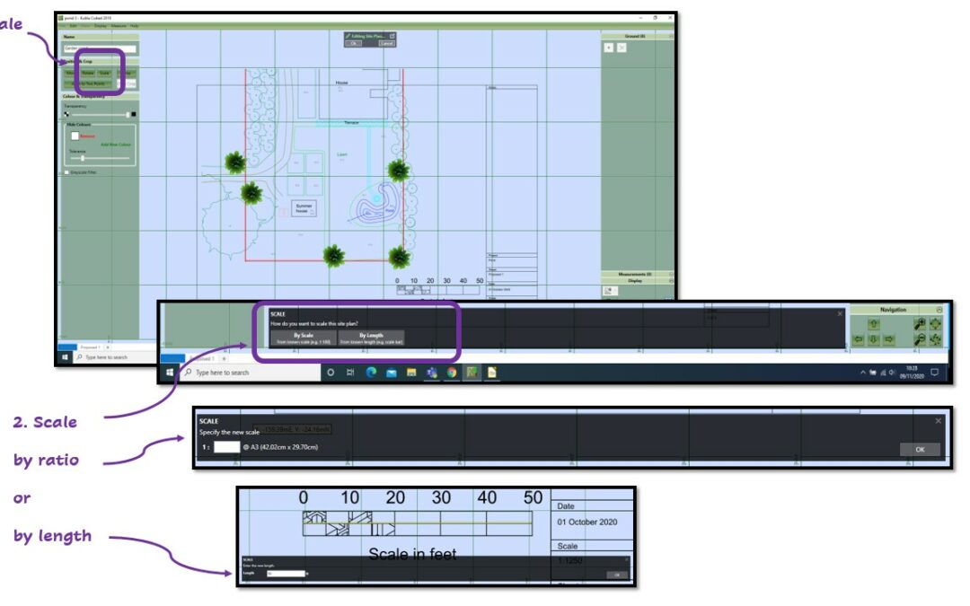Adjust the Transparency slider

(101, 115)
